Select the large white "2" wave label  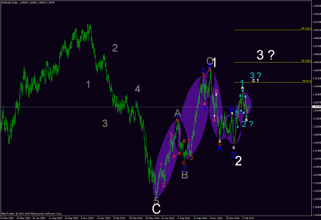[x=238, y=161]
